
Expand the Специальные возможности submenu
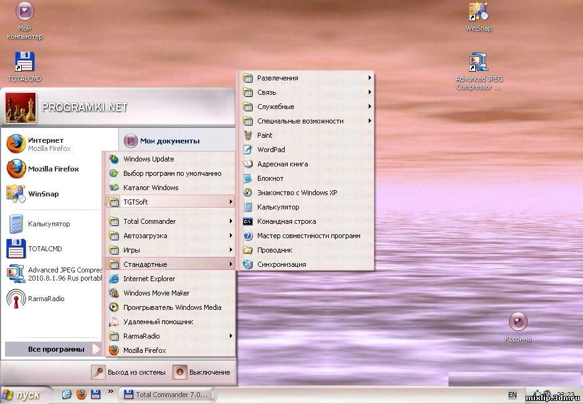(x=306, y=121)
